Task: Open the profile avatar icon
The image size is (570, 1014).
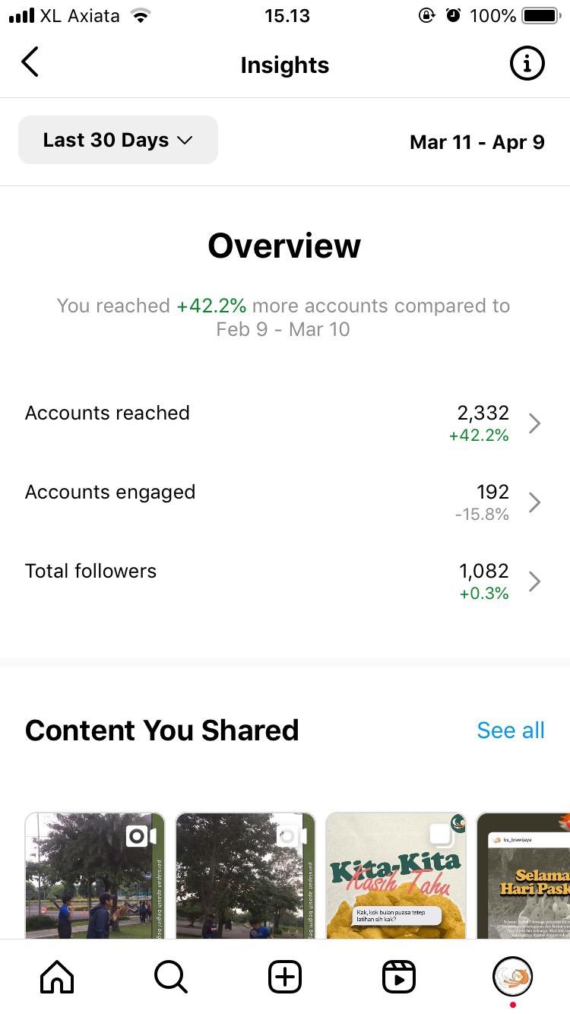Action: click(513, 977)
